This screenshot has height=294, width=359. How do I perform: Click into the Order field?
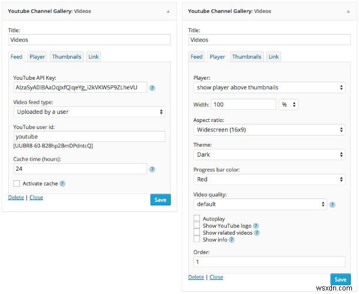tap(269, 262)
